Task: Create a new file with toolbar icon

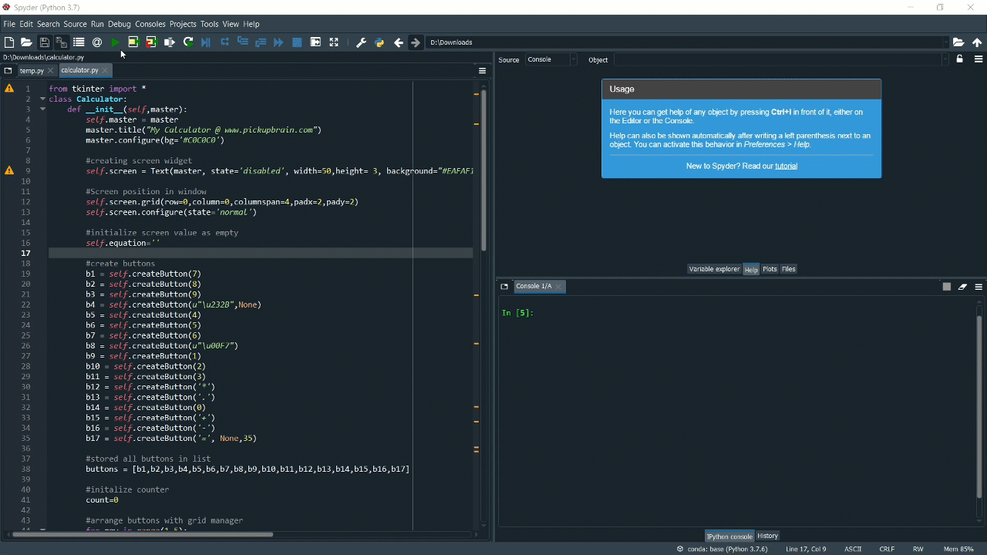Action: coord(9,42)
